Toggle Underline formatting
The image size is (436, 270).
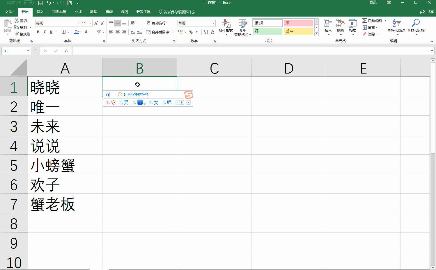point(51,32)
